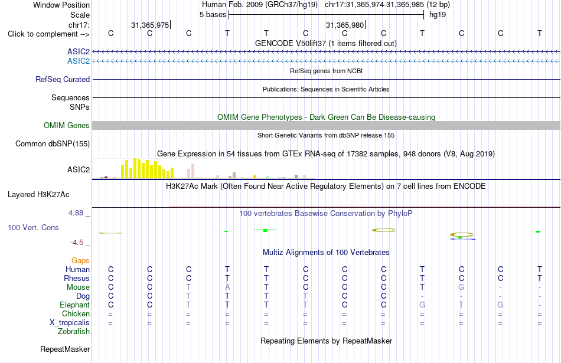Select the Chicken alignment row label
The width and height of the screenshot is (561, 363).
(76, 313)
